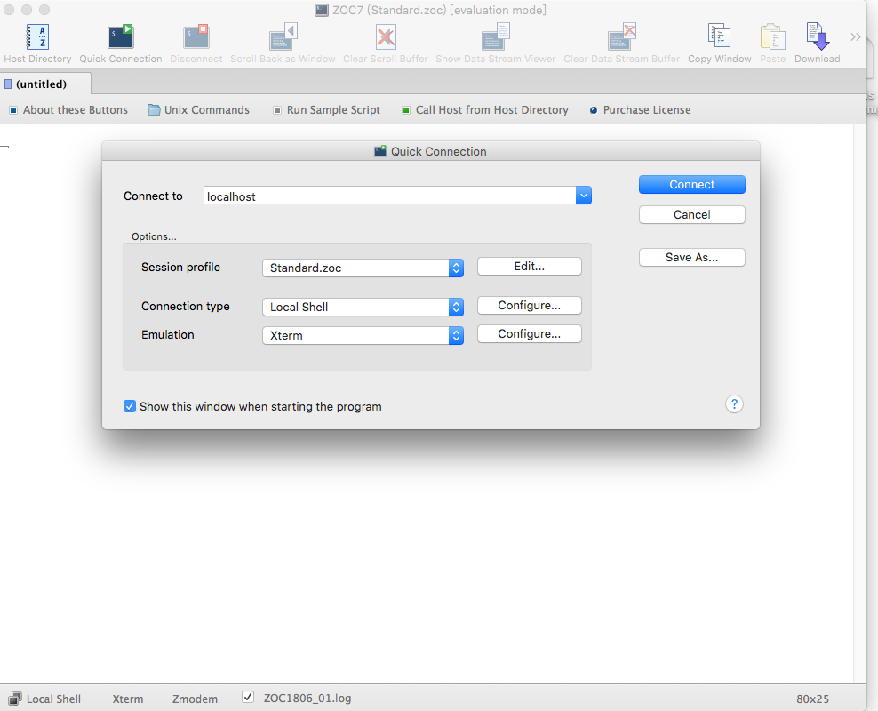
Task: Click Configure... next to Connection type
Action: pos(529,306)
